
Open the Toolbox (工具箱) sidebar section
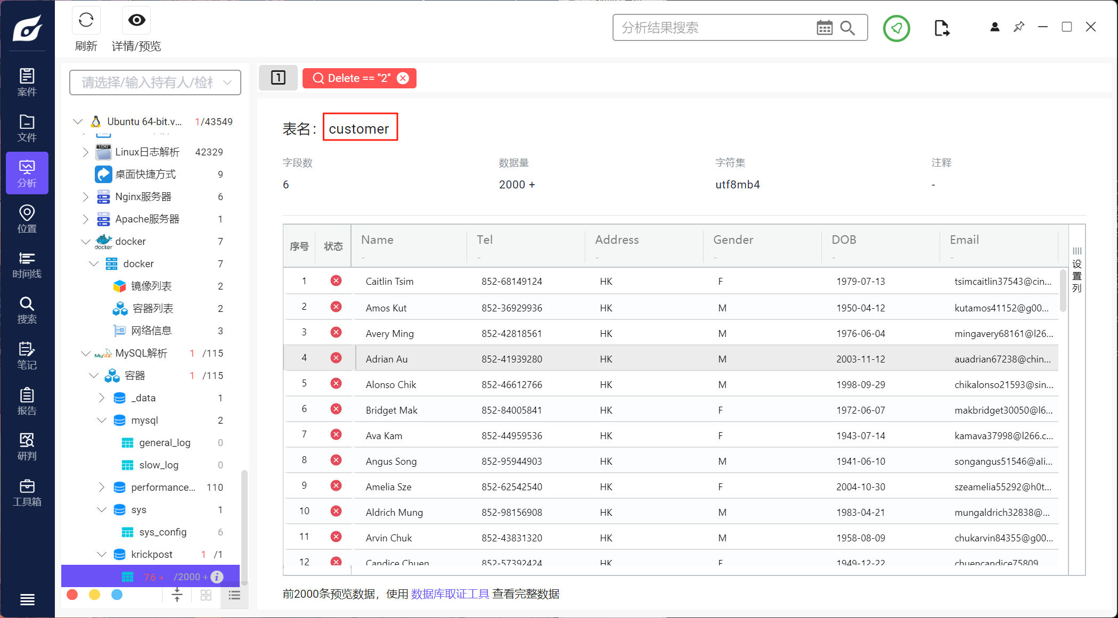click(27, 492)
